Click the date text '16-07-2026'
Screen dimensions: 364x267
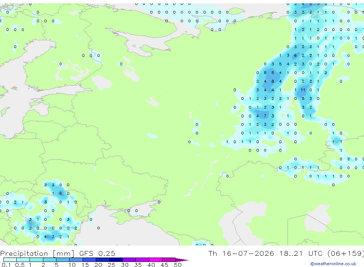248,253
